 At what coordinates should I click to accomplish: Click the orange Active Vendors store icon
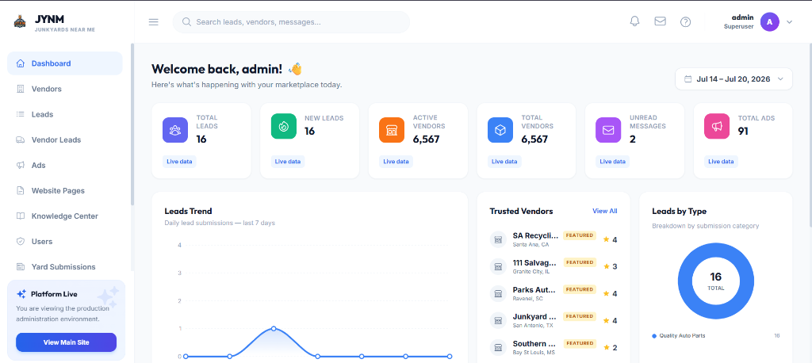392,130
